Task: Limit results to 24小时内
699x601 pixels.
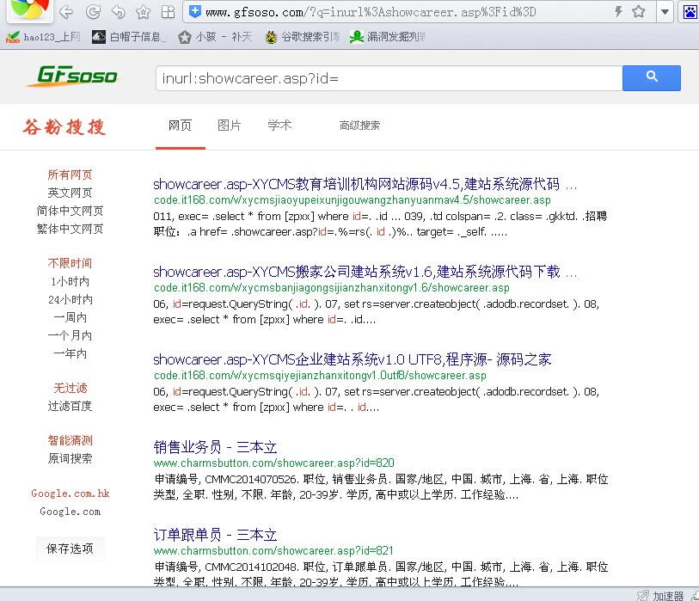Action: [x=70, y=299]
